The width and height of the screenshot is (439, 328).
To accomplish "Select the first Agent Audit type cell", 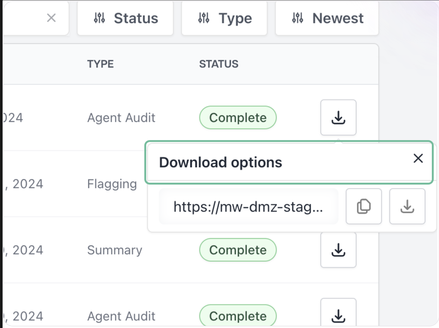I will 121,118.
